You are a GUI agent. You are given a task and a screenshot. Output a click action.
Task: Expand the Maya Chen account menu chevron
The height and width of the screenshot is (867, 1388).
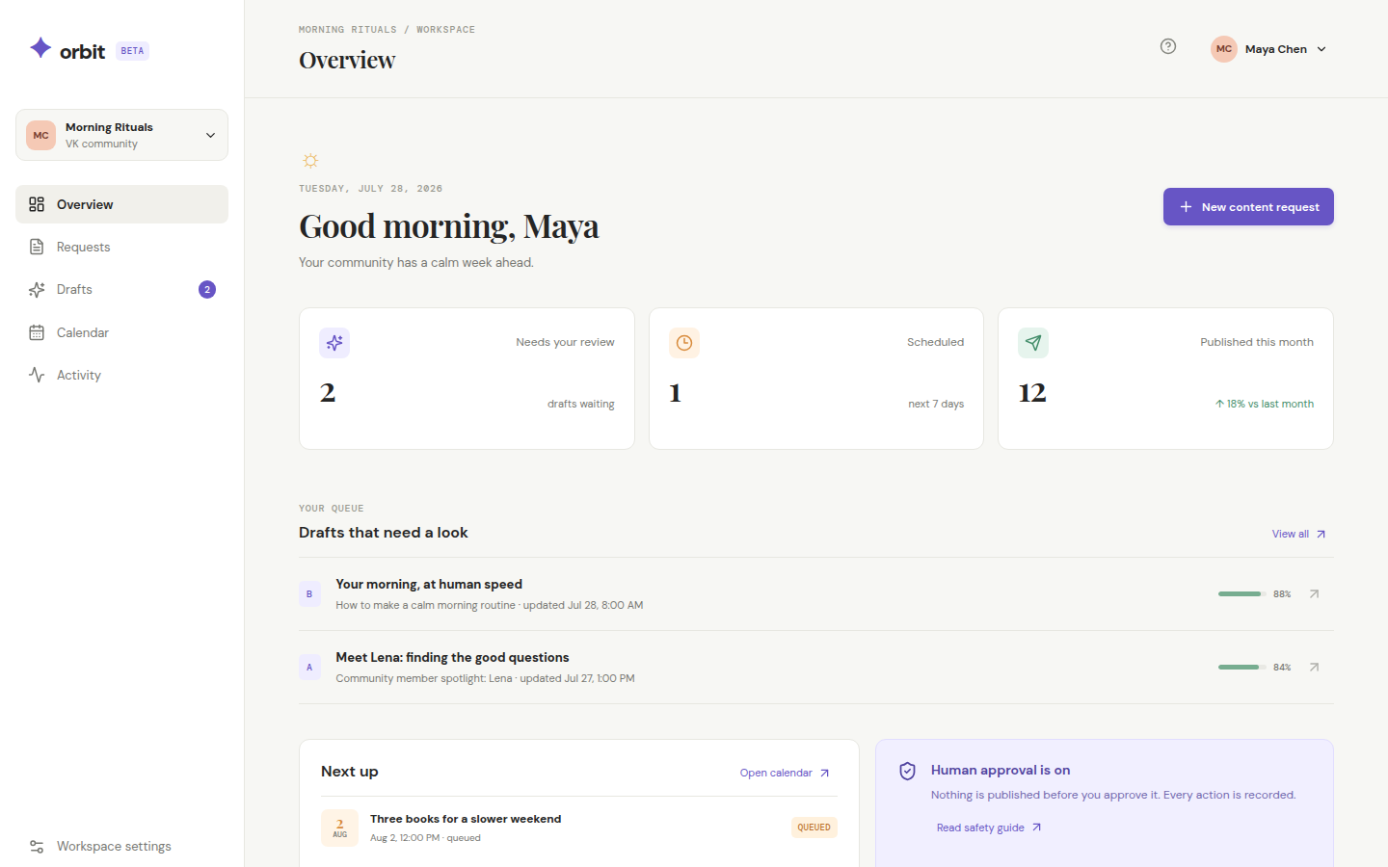tap(1321, 49)
